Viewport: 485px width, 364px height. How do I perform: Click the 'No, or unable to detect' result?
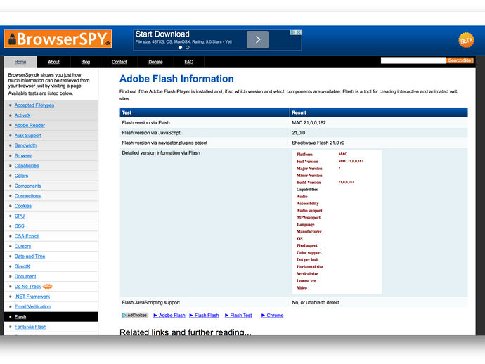point(316,302)
